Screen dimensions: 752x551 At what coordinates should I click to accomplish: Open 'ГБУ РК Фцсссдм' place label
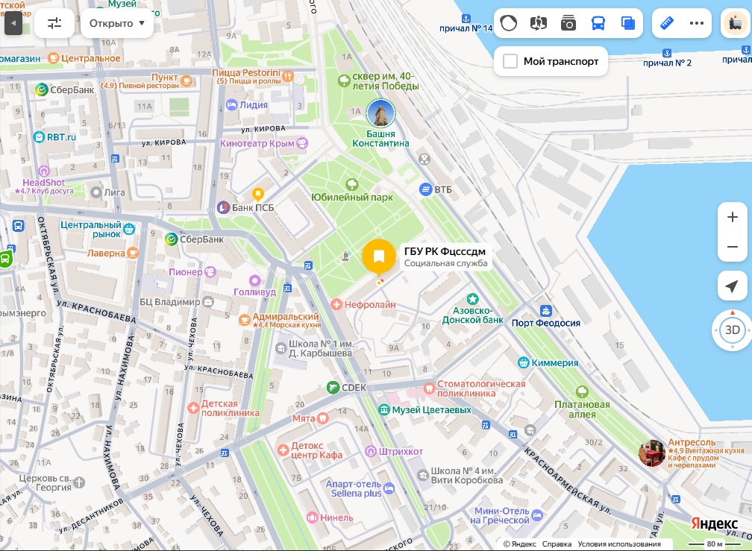click(x=445, y=256)
